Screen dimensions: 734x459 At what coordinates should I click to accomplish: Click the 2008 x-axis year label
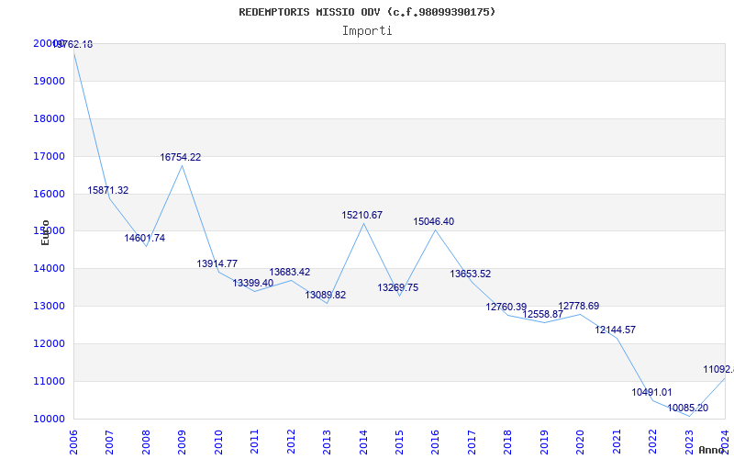click(x=146, y=442)
